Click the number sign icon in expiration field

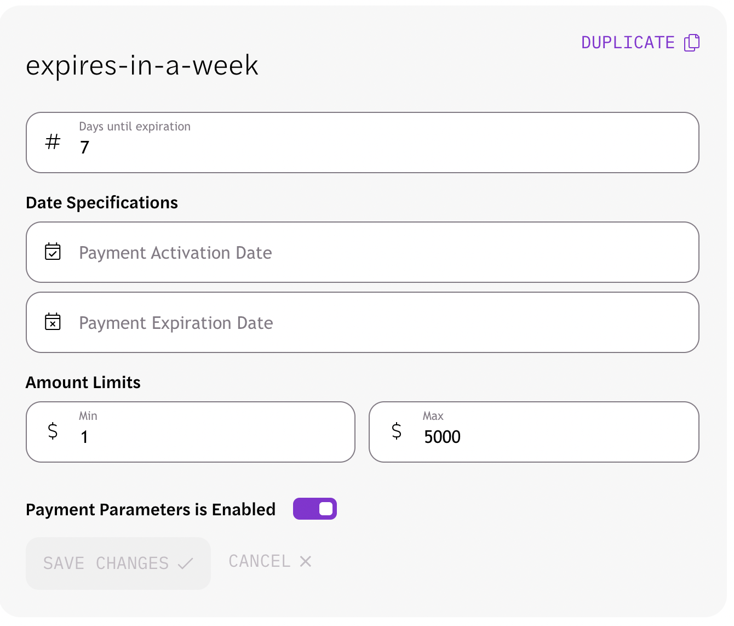pos(52,141)
